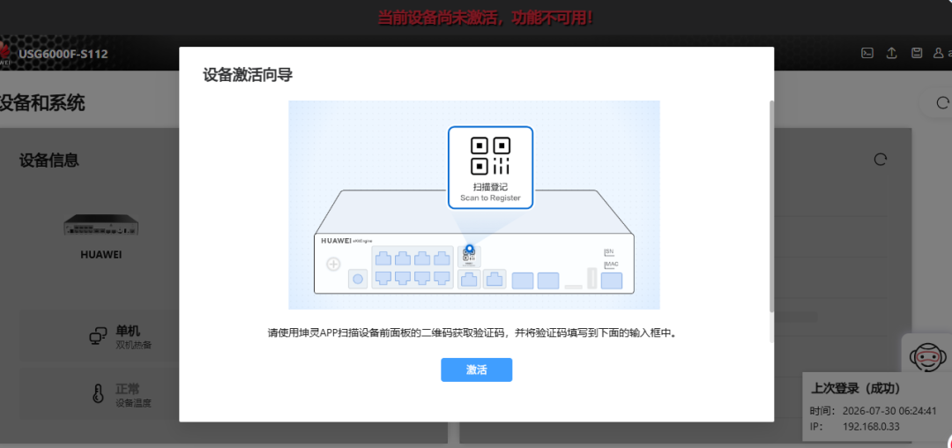Screen dimensions: 952x448
Task: Click the USG6000F-S112 product name
Action: tap(63, 54)
